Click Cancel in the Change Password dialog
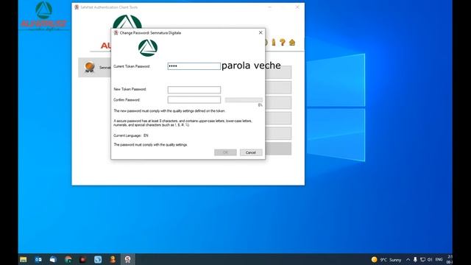Image resolution: width=471 pixels, height=265 pixels. click(x=251, y=152)
